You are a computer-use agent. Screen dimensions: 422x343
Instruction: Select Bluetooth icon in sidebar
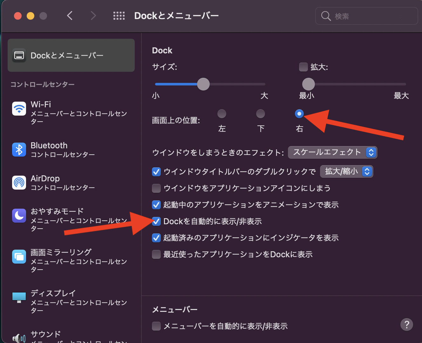pyautogui.click(x=19, y=150)
